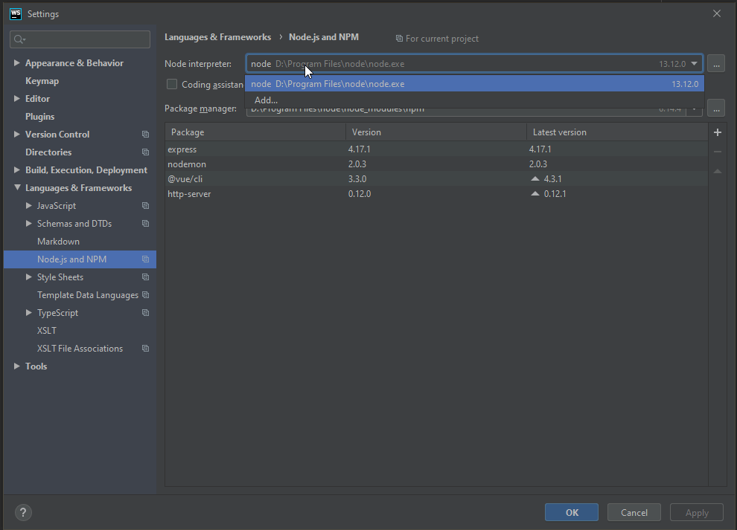Open XSLT File Associations page
Screen dimensions: 737x530
click(x=80, y=349)
